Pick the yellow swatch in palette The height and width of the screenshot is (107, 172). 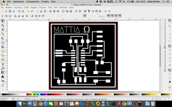click(x=32, y=94)
